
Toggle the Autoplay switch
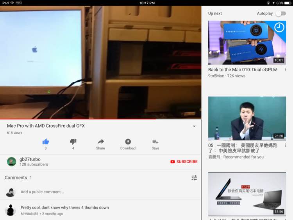[281, 13]
